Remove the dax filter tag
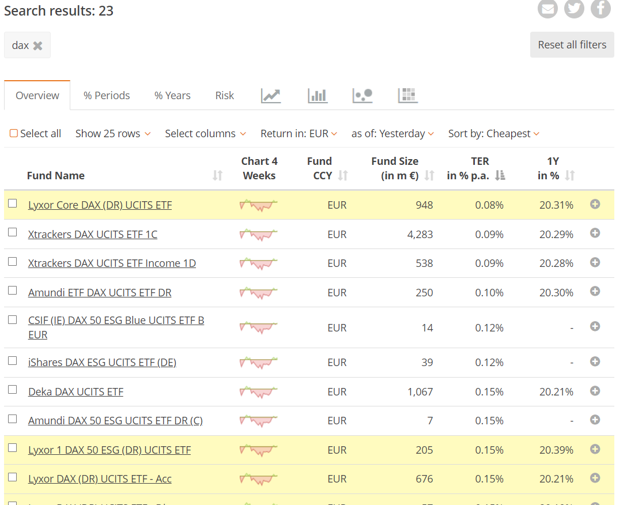Viewport: 627px width, 505px height. (37, 46)
